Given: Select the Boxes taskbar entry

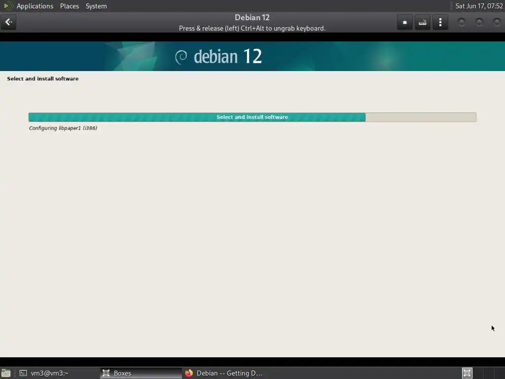Looking at the screenshot, I should tap(141, 373).
